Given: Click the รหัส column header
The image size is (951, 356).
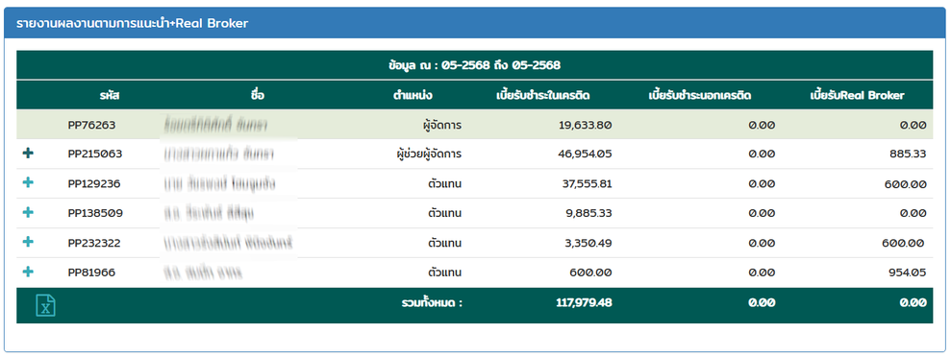Looking at the screenshot, I should tap(110, 96).
